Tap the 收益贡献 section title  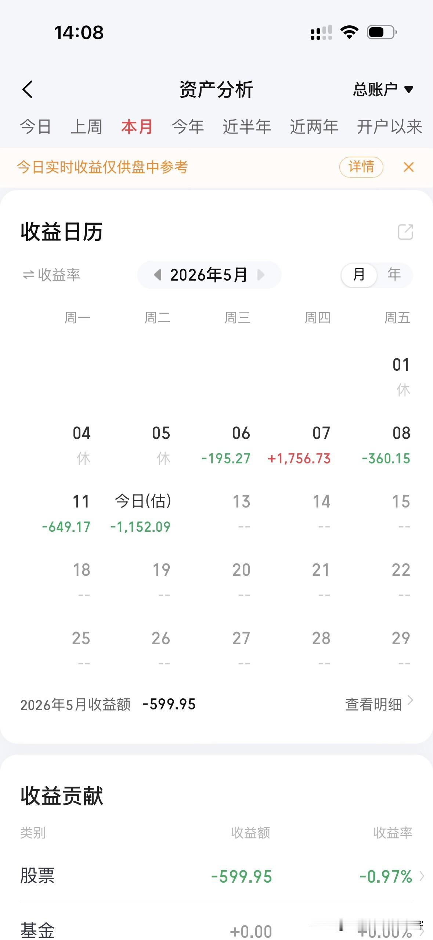tap(62, 796)
